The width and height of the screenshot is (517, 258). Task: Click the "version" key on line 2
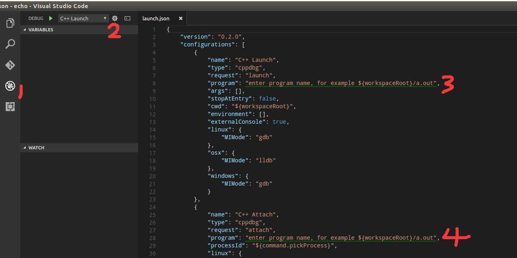click(x=196, y=37)
